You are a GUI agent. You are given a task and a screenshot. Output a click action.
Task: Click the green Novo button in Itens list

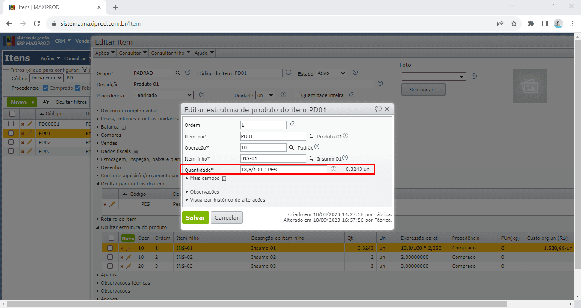pos(22,102)
